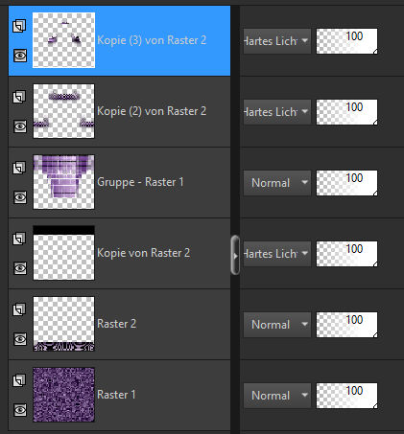This screenshot has height=434, width=404.
Task: Hide the Raster 1 layer
Action: (20, 410)
